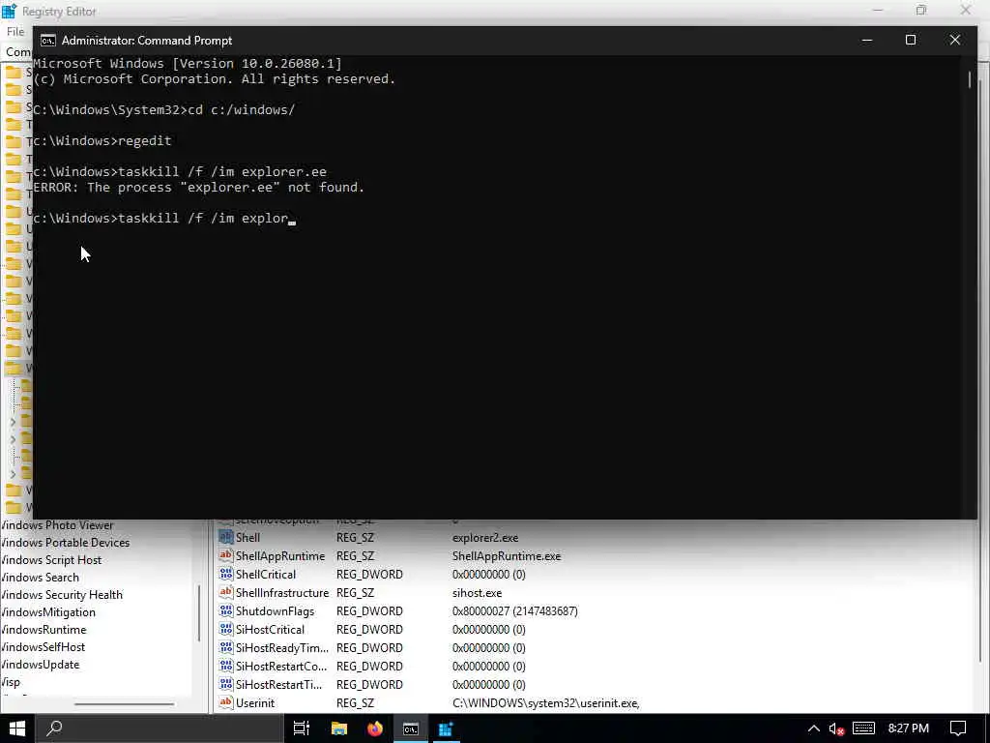Click 0x80000027 data cell
The height and width of the screenshot is (743, 990).
pyautogui.click(x=514, y=611)
